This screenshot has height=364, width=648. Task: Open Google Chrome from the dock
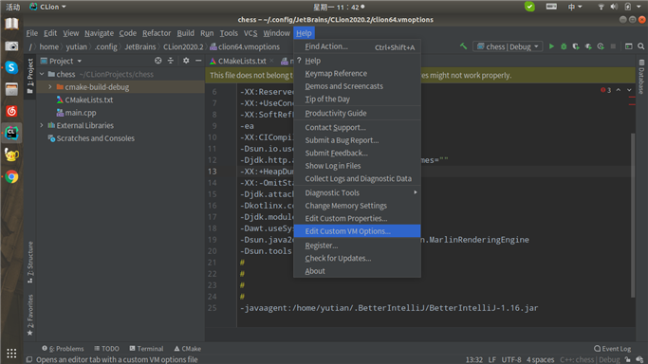pyautogui.click(x=11, y=176)
